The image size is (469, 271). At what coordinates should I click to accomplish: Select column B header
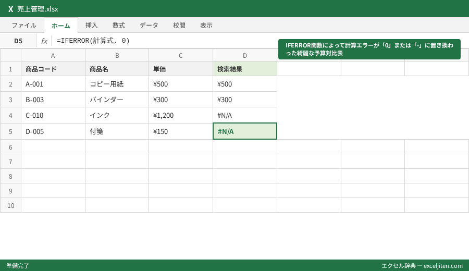point(117,55)
